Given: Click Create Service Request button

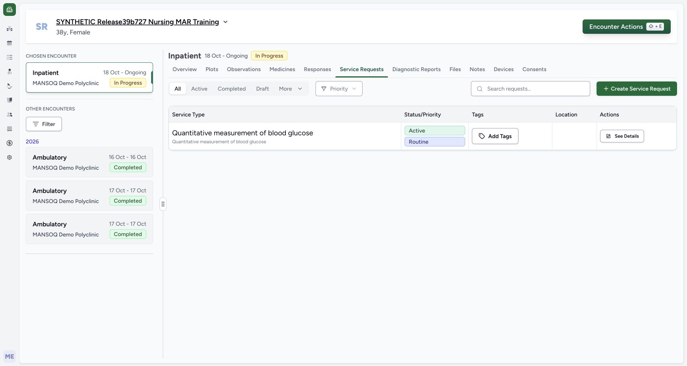Looking at the screenshot, I should click(637, 89).
